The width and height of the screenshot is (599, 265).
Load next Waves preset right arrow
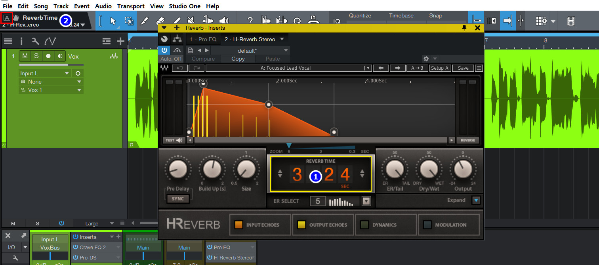397,68
